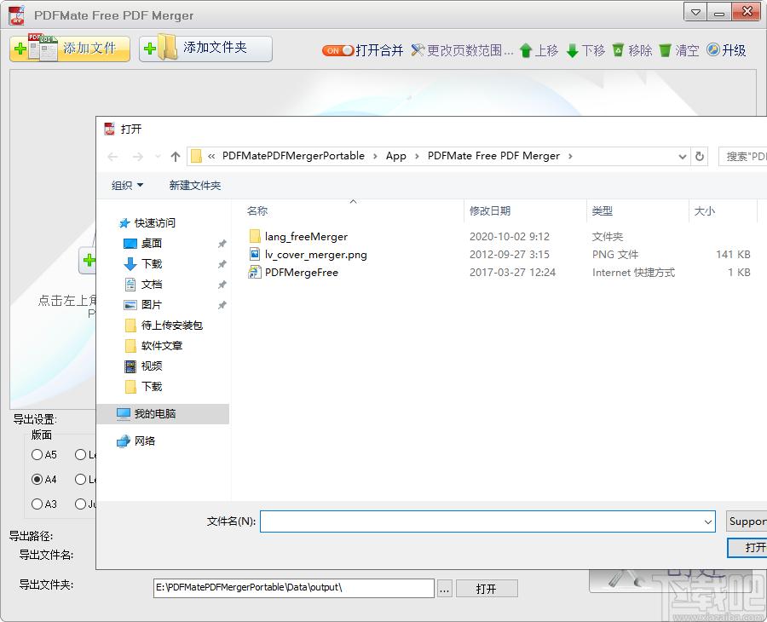
Task: Click 打开 button in the dialog
Action: (747, 548)
